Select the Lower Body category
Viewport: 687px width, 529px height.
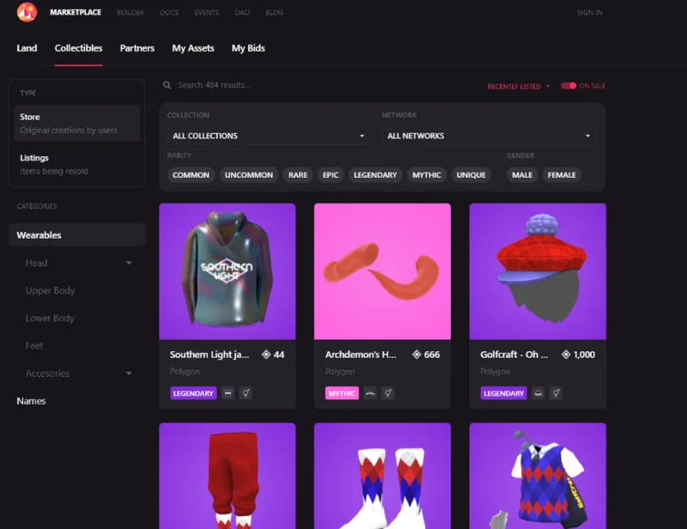[50, 319]
